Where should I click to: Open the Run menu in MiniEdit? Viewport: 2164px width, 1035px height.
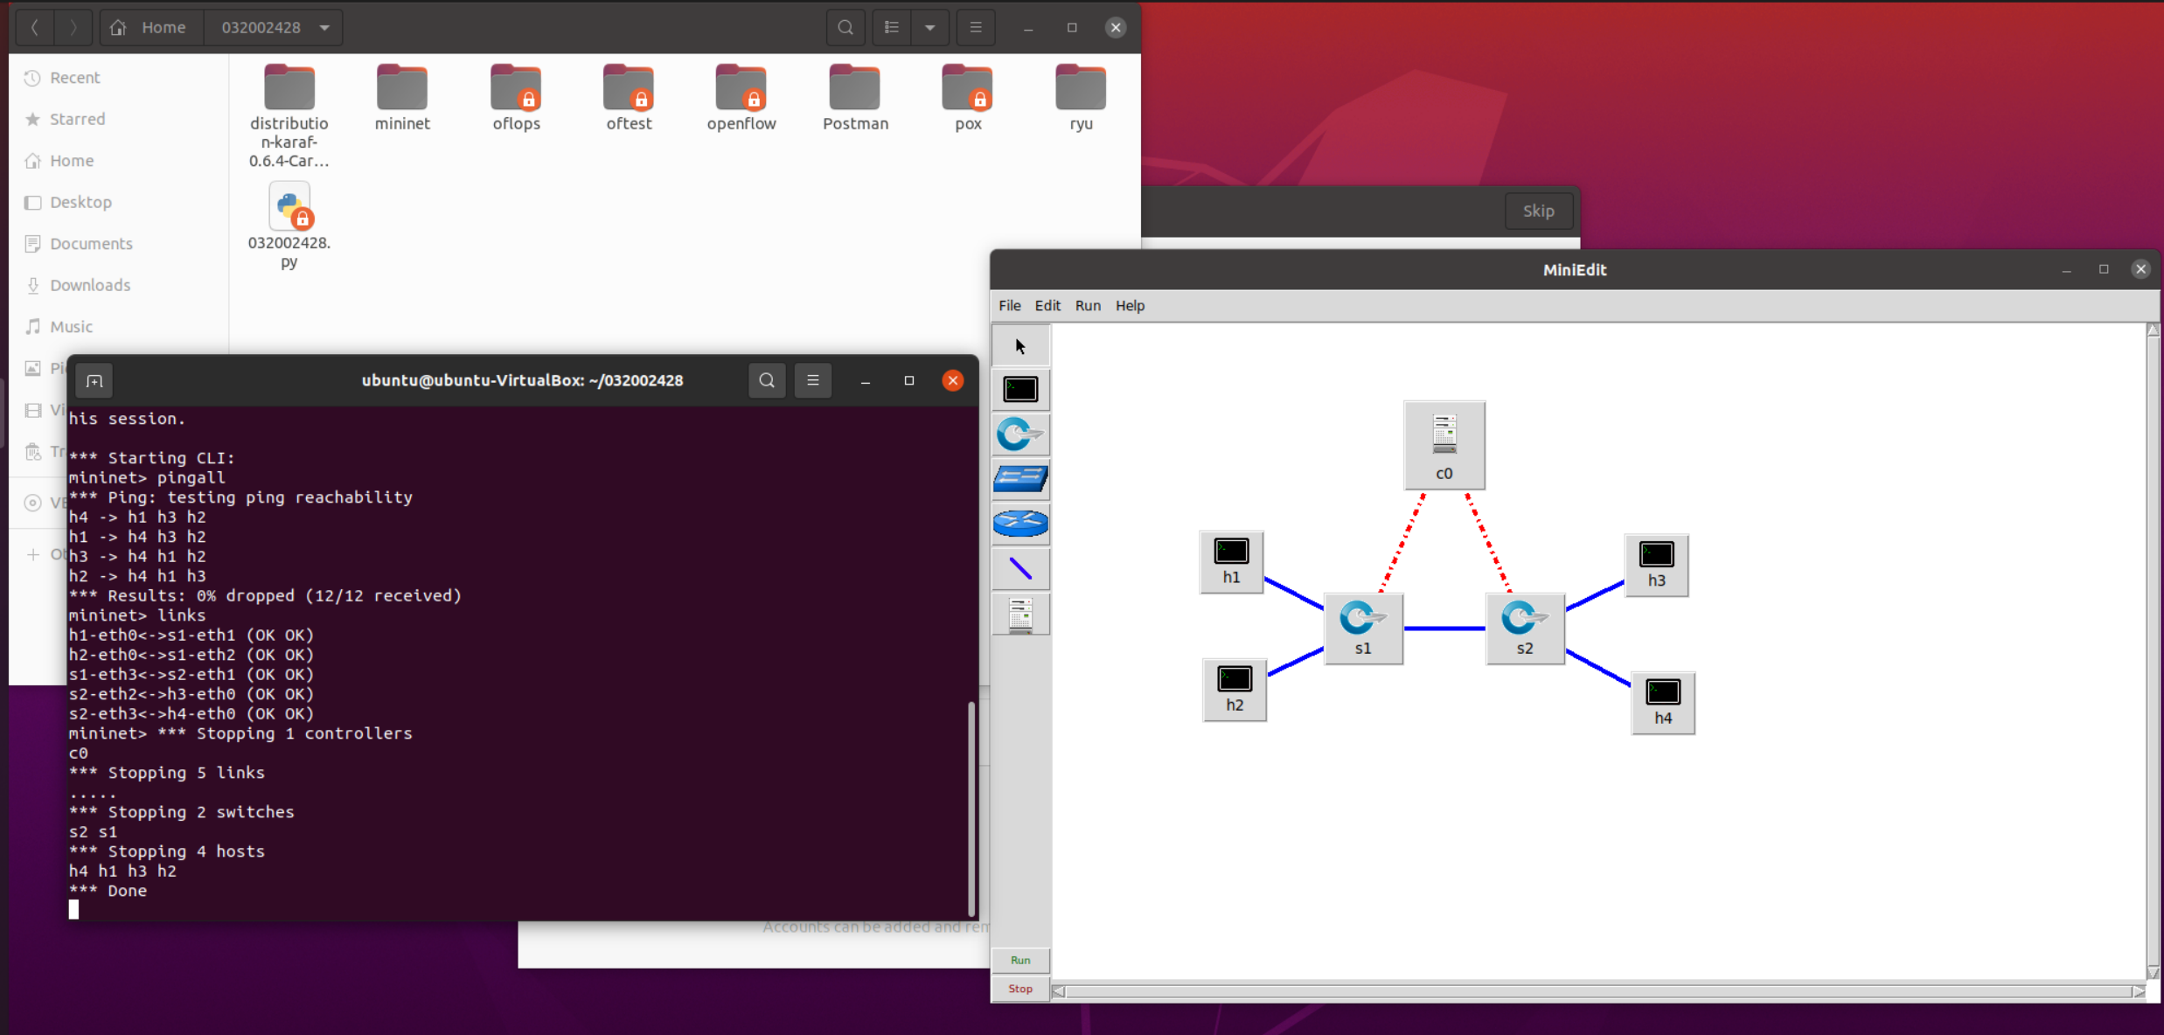1087,306
